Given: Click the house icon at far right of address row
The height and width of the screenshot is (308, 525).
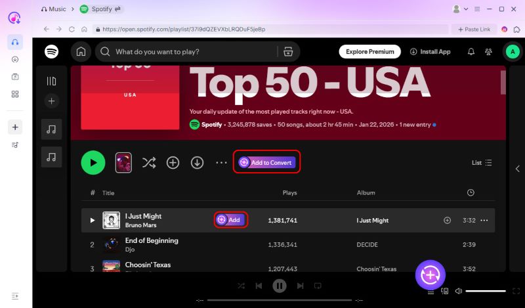Looking at the screenshot, I should point(516,29).
